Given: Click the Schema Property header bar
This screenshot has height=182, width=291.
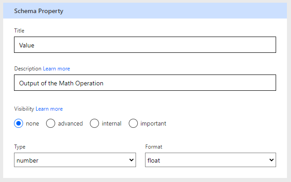Looking at the screenshot, I should click(x=145, y=11).
